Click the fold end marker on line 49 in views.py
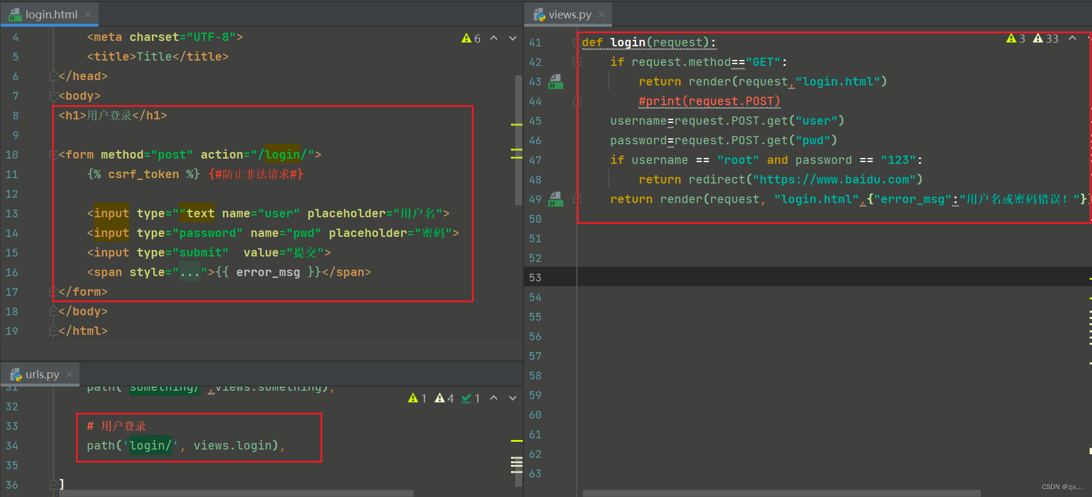 coord(576,199)
